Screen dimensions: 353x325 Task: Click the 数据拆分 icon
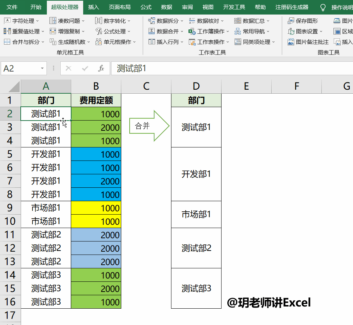click(151, 21)
